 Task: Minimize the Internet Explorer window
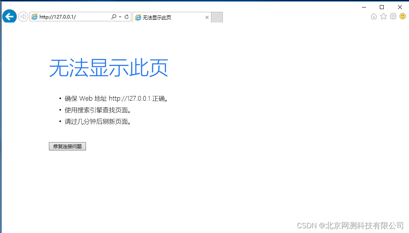click(x=364, y=7)
